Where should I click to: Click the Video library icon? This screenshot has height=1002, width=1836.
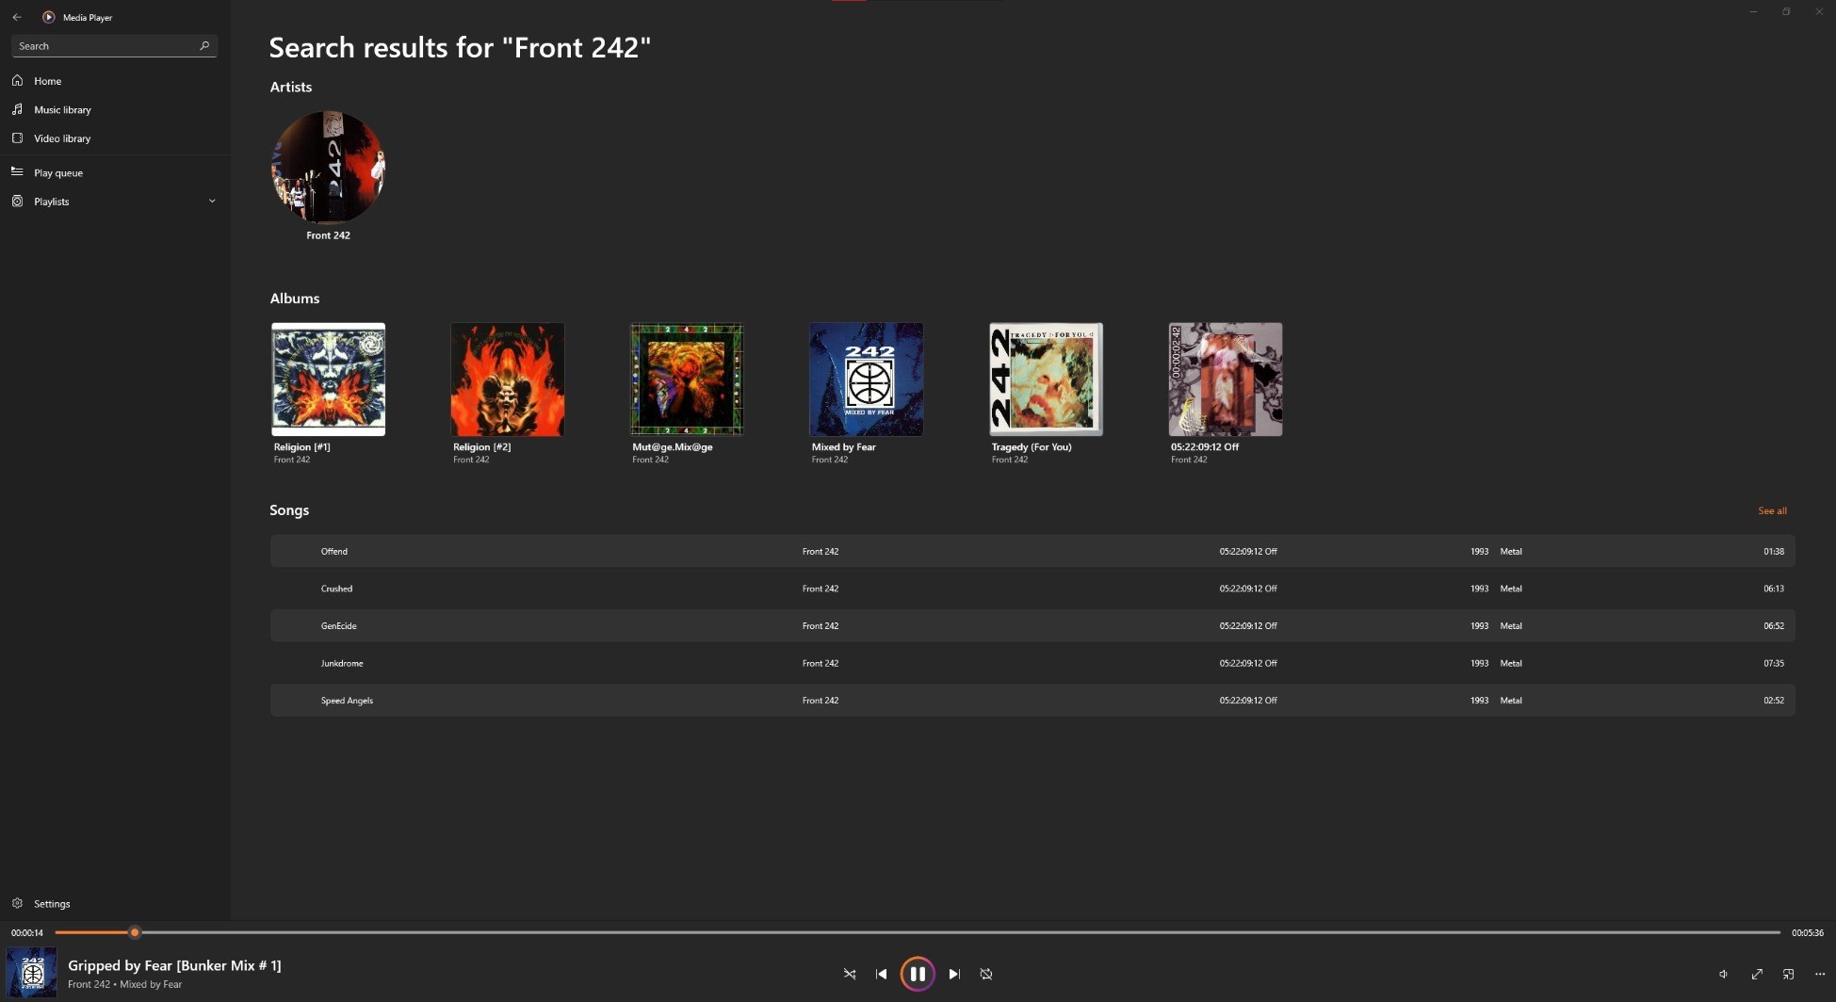click(17, 138)
